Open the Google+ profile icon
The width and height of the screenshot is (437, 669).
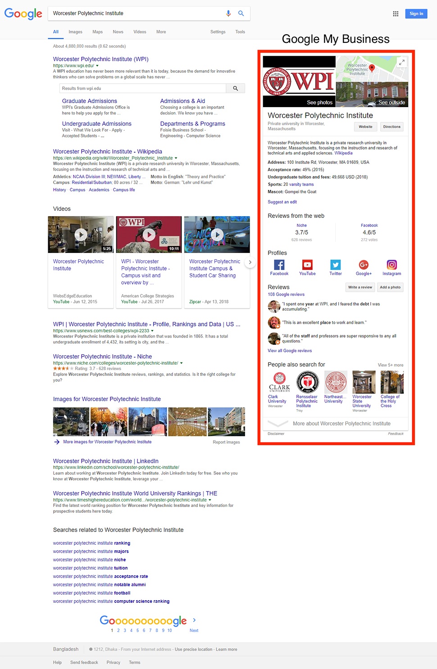(x=364, y=265)
